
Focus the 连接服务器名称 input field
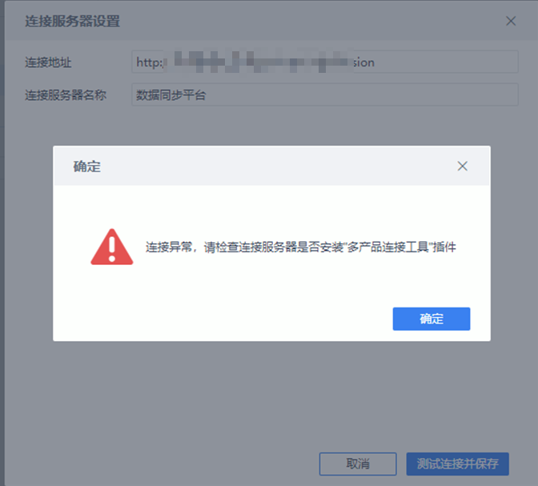pos(324,94)
